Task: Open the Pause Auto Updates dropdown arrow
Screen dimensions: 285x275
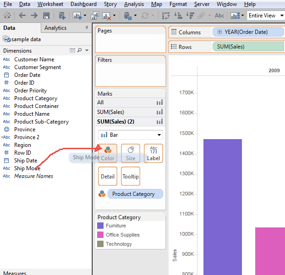Action: pos(136,16)
